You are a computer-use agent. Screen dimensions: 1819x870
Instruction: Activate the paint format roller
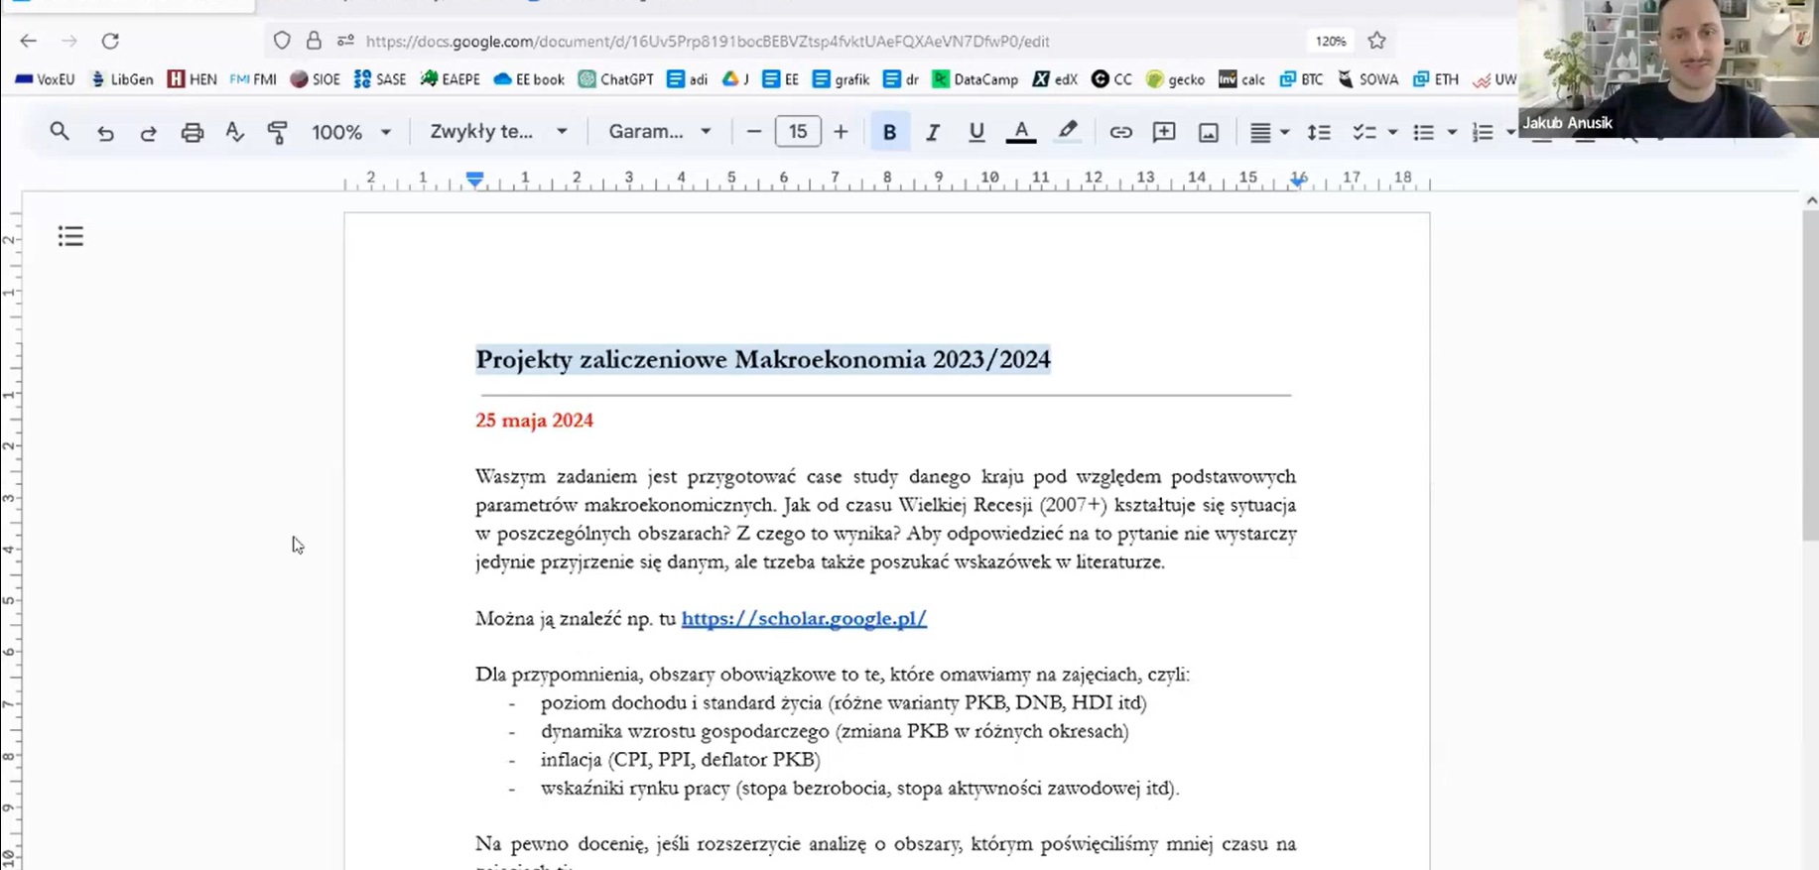(277, 132)
